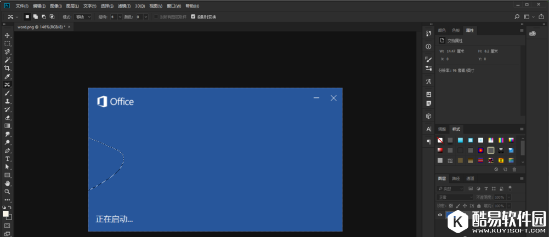Image resolution: width=549 pixels, height=237 pixels.
Task: Select the Move tool
Action: (7, 35)
